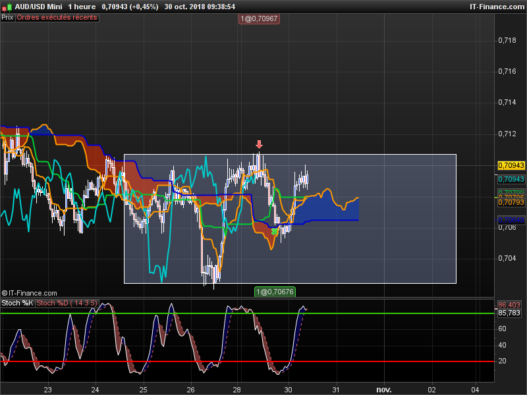
Task: Click the date label 04 on time axis
Action: pos(475,390)
